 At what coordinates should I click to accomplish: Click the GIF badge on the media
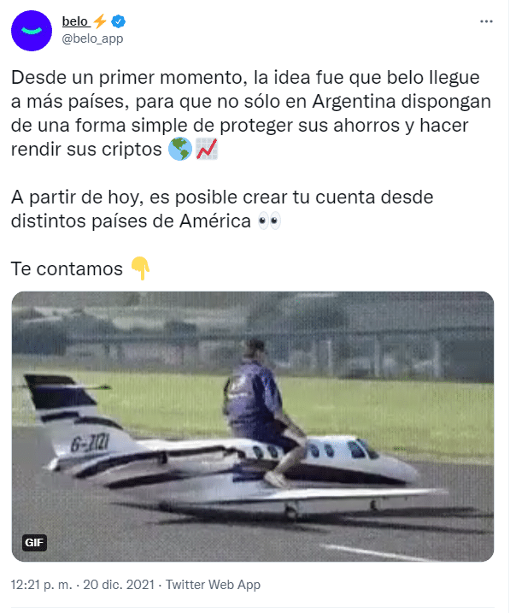point(34,543)
